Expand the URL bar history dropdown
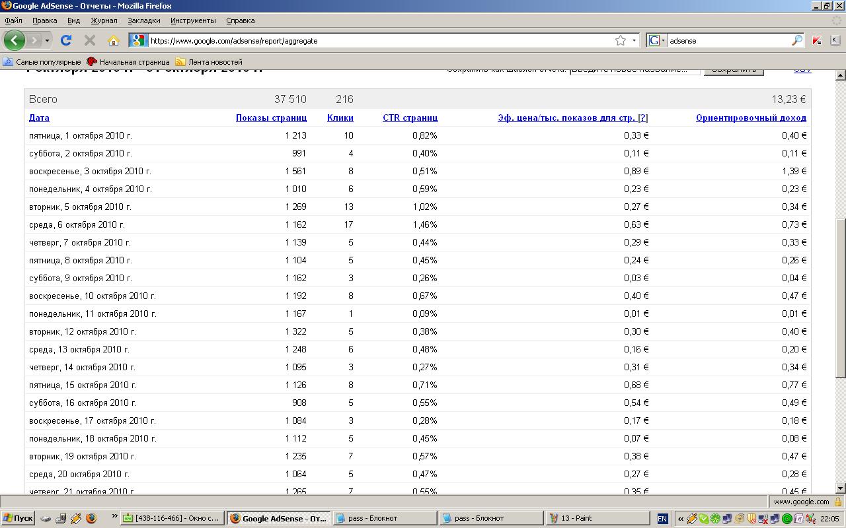This screenshot has height=528, width=846. 634,40
